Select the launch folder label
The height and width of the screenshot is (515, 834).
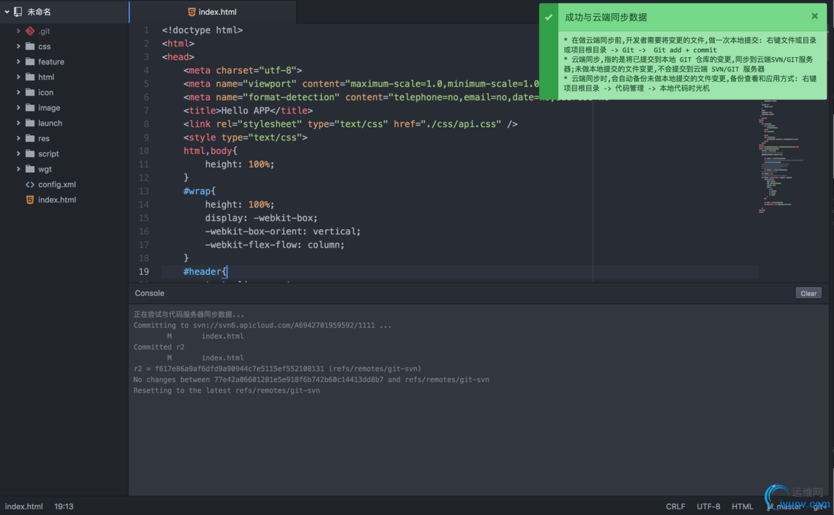coord(50,123)
